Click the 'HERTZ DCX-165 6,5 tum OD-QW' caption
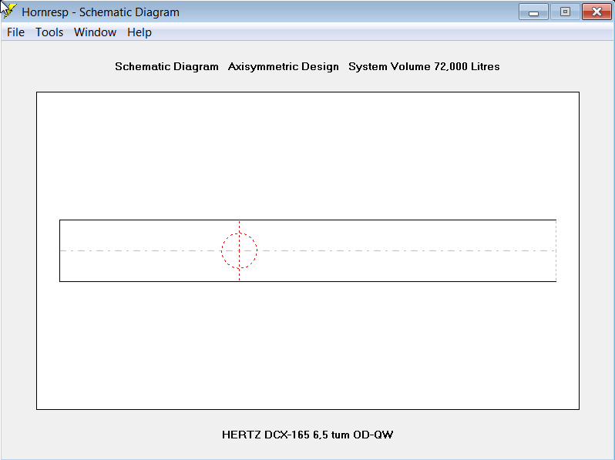This screenshot has height=460, width=615. [x=307, y=435]
